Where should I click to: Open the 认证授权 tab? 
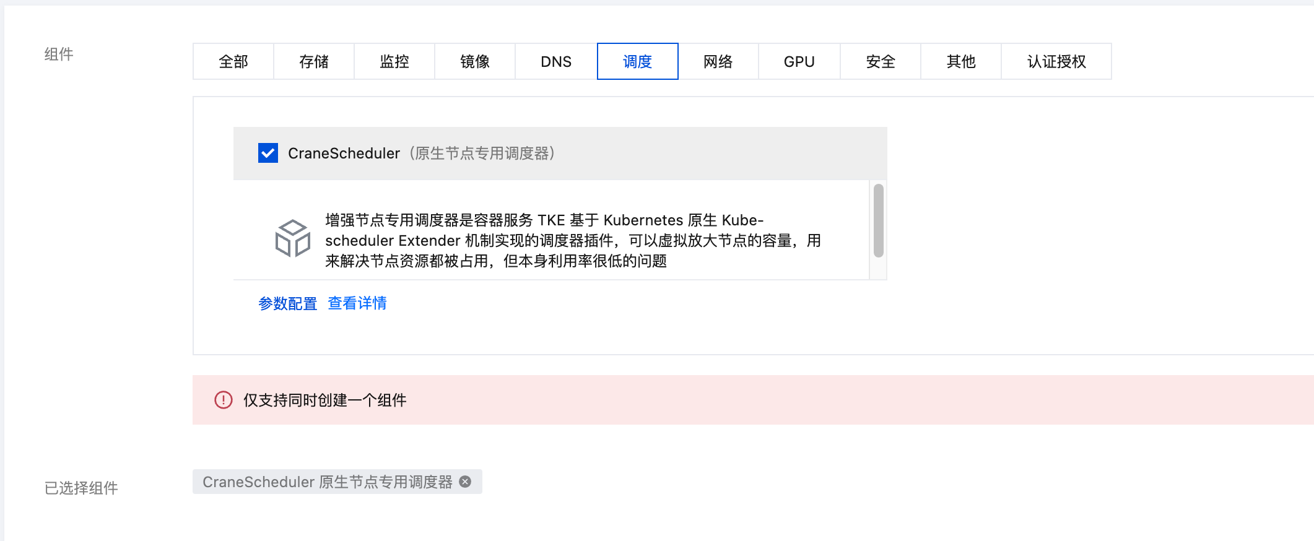[x=1056, y=61]
